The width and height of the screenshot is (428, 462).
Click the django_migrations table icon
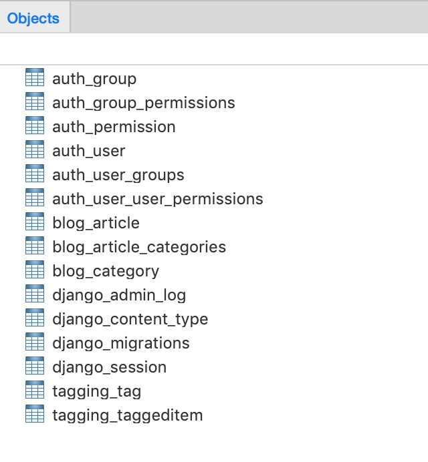coord(34,343)
